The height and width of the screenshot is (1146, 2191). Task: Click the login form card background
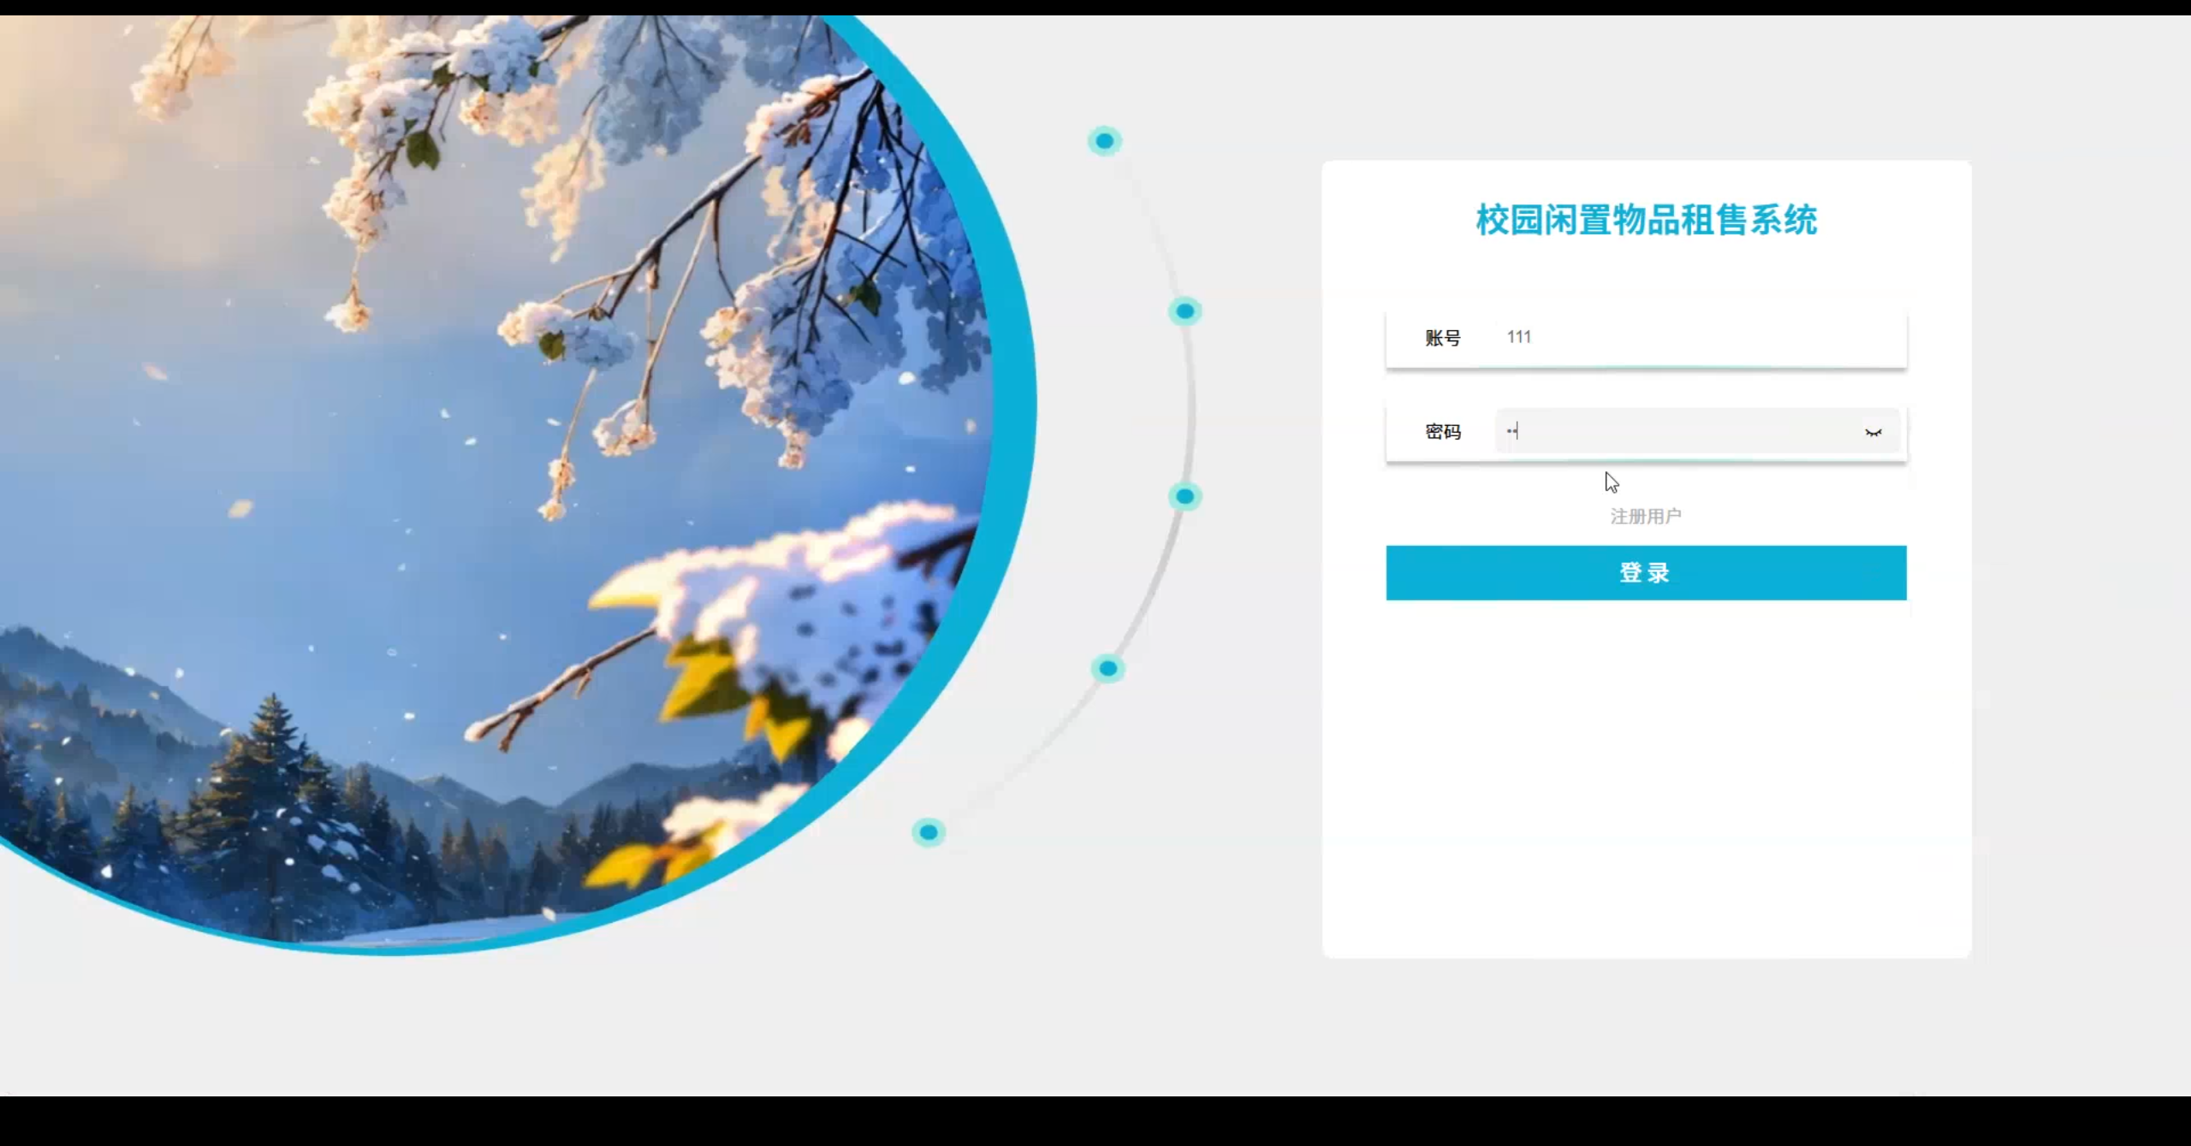pyautogui.click(x=1645, y=770)
